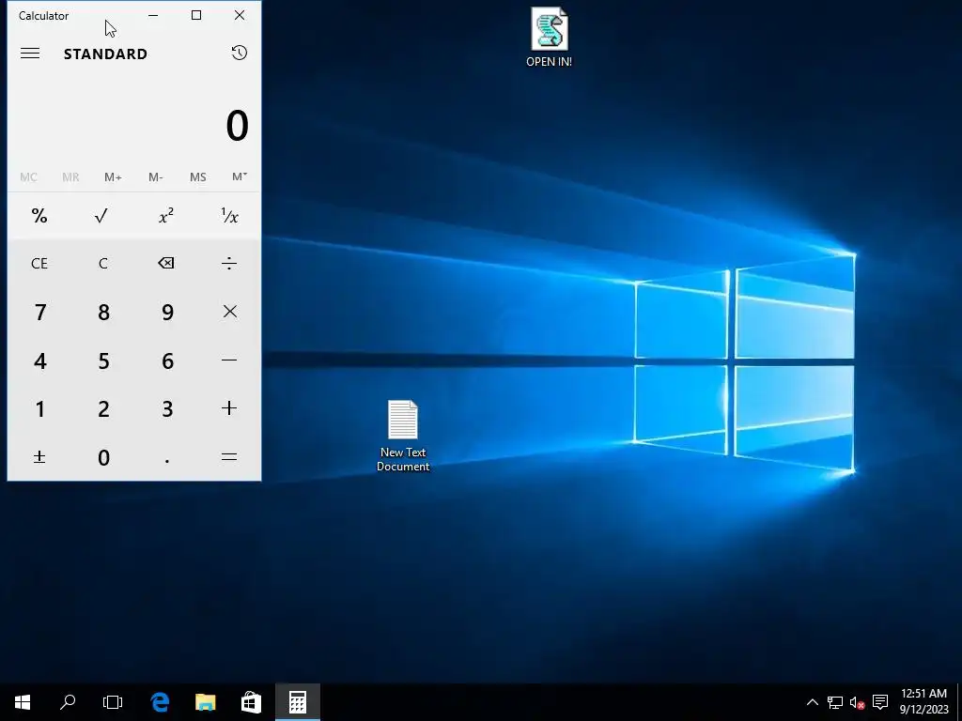Viewport: 962px width, 721px height.
Task: Maximize the Calculator window
Action: (x=196, y=15)
